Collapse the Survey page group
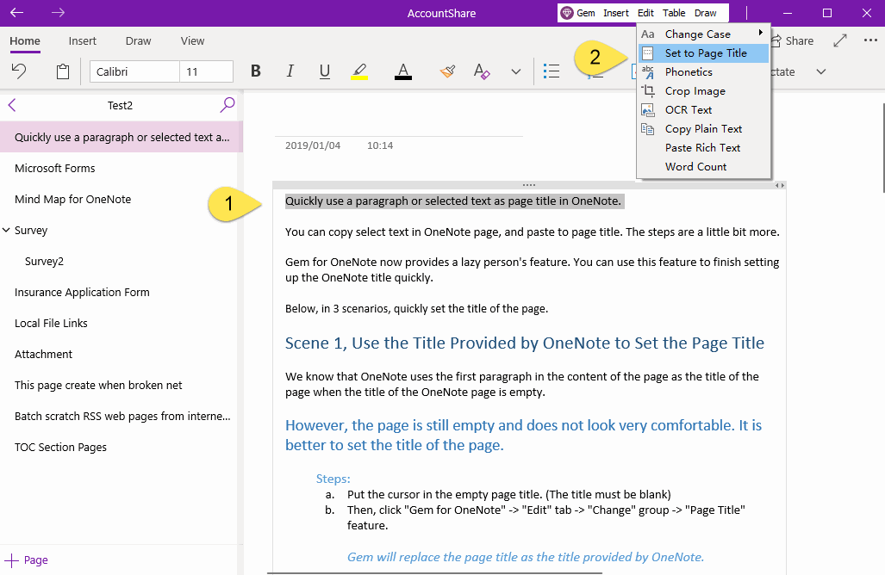The height and width of the screenshot is (575, 885). [x=6, y=230]
